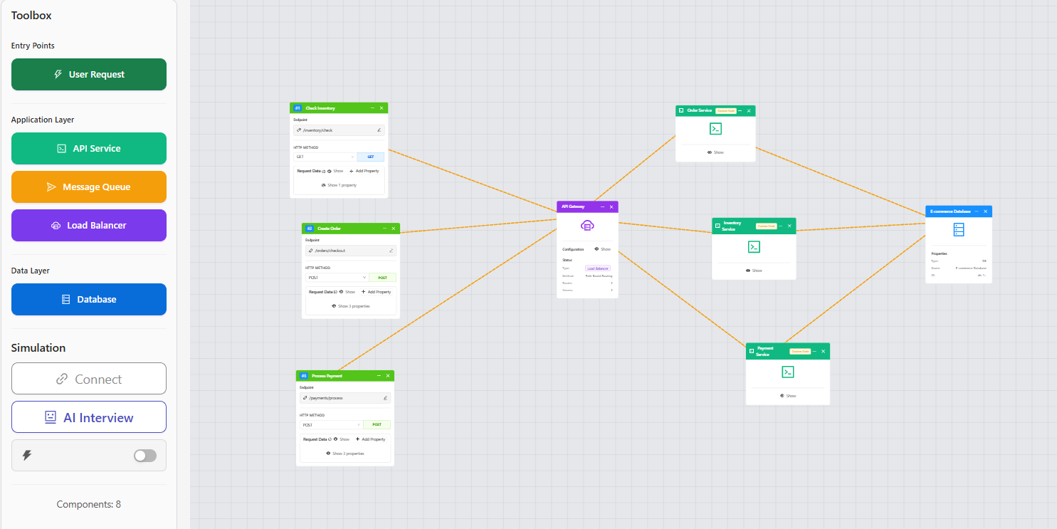
Task: Edit the /inventory/check endpoint with pencil icon
Action: click(x=379, y=130)
